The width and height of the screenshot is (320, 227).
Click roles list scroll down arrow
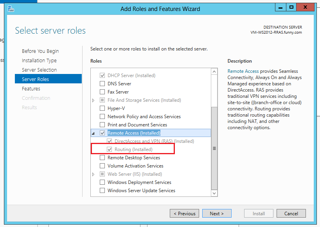(214, 193)
